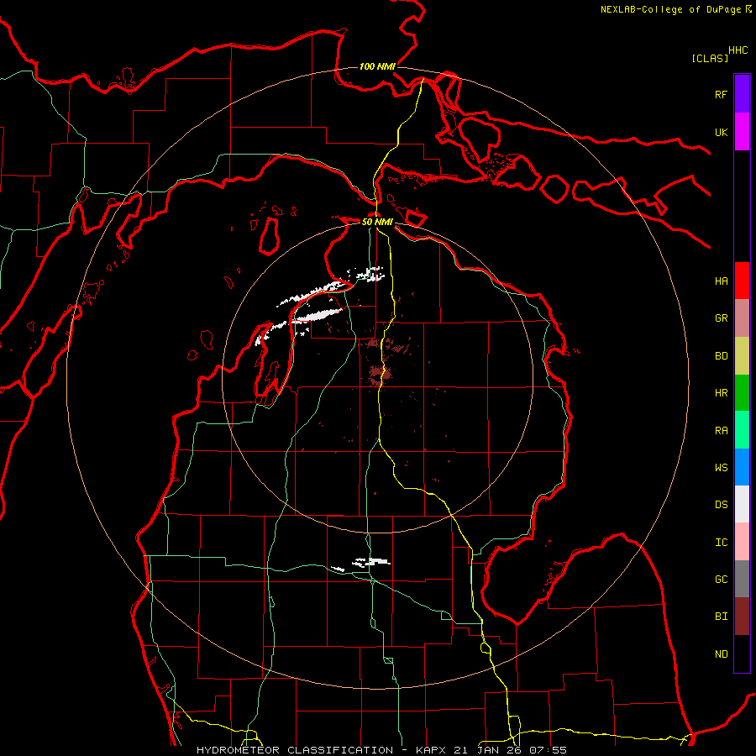Click the 50 NMI range ring label

click(377, 222)
